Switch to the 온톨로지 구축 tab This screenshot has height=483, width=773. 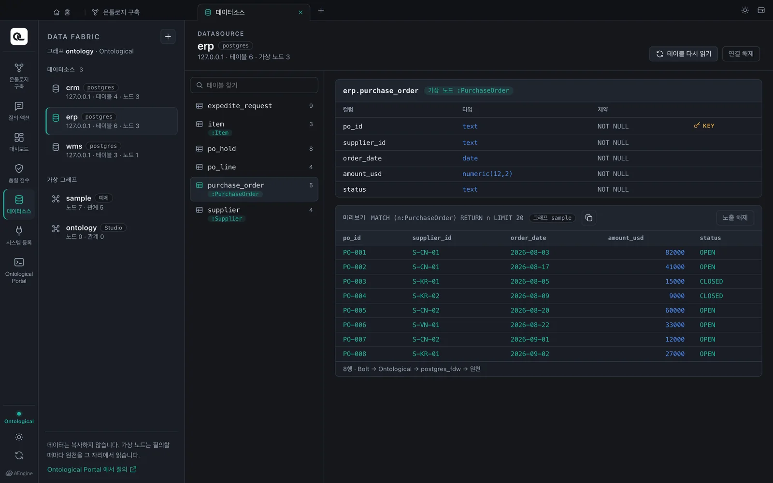coord(116,12)
